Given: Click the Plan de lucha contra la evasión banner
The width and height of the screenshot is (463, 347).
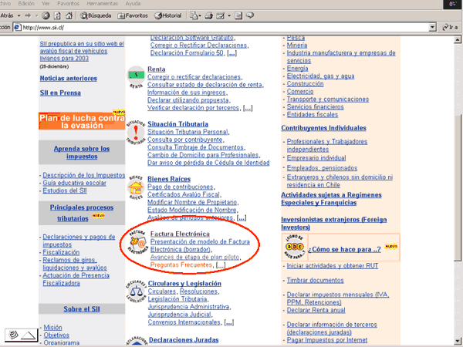Looking at the screenshot, I should 82,120.
